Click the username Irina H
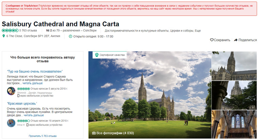 [21, 125]
